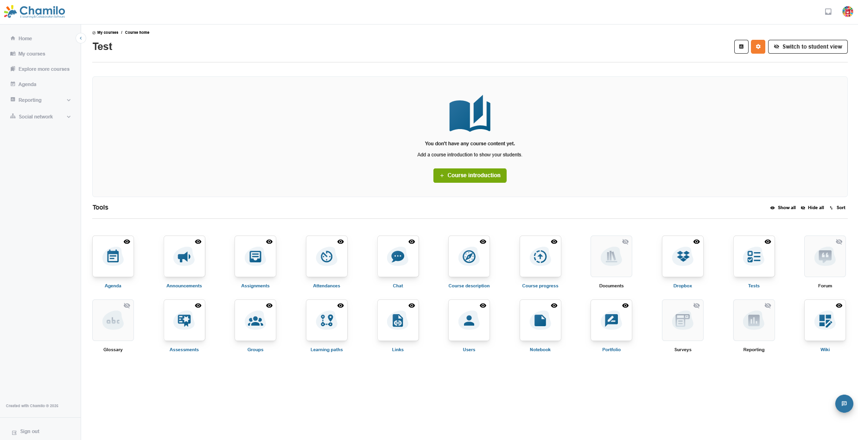Open the Assignments tool icon
858x440 pixels.
click(255, 256)
